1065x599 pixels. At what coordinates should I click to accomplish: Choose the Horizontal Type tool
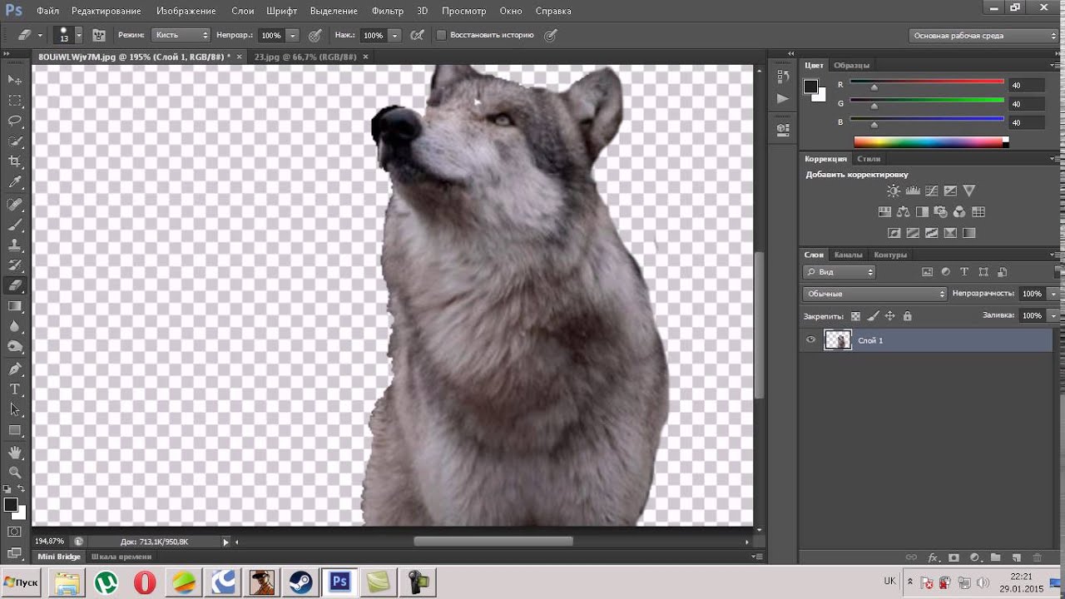pyautogui.click(x=15, y=389)
